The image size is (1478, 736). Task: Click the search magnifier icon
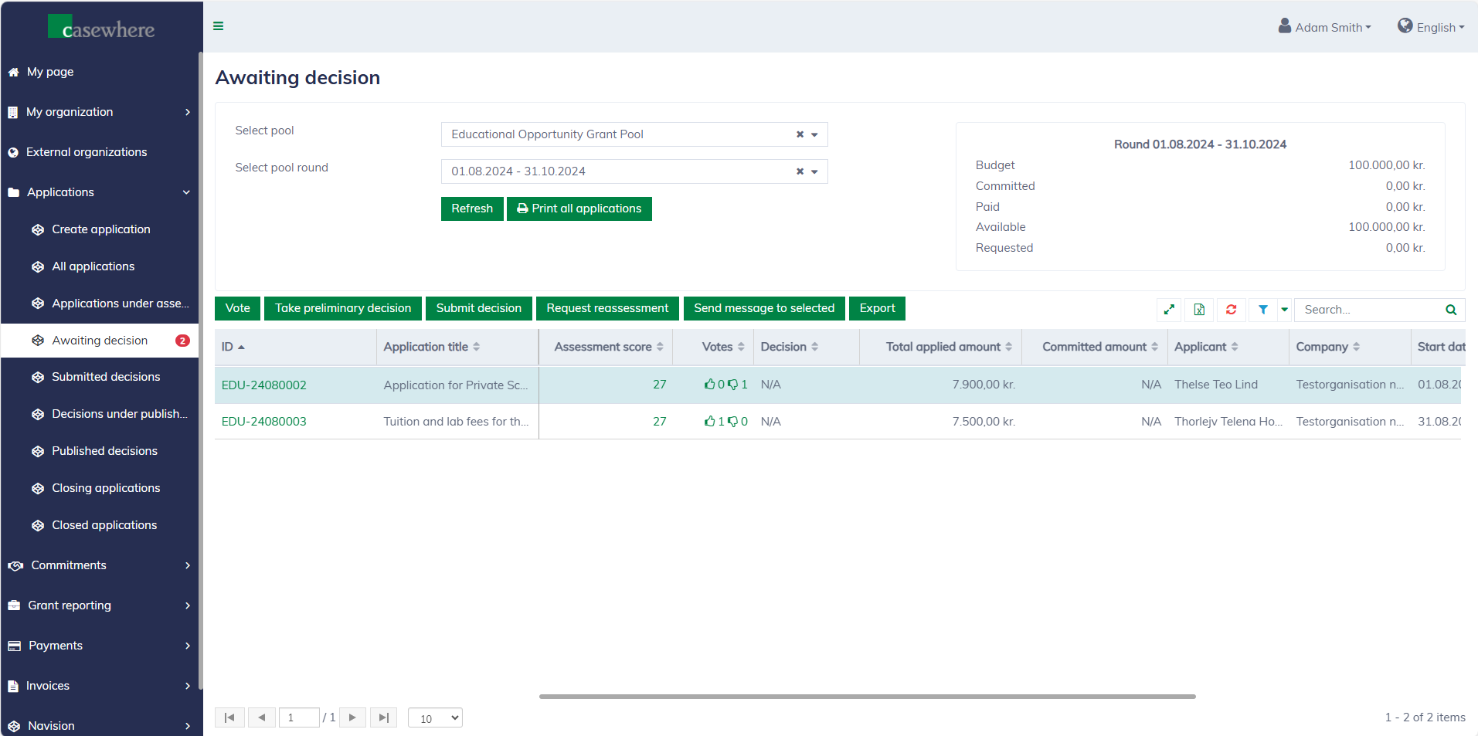(x=1450, y=310)
